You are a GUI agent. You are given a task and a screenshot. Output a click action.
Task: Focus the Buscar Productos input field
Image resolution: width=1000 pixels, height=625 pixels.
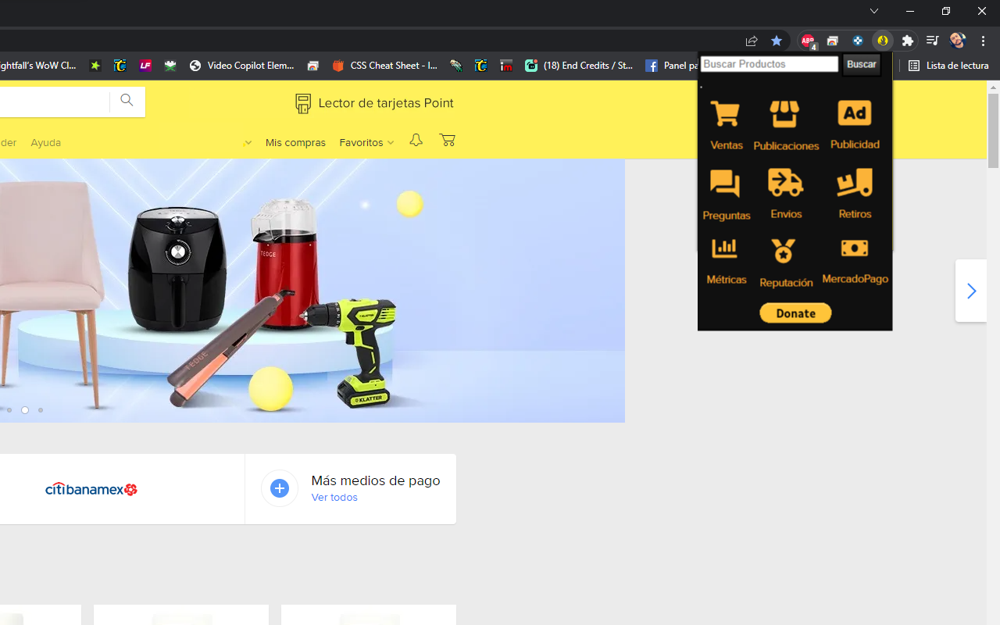[769, 64]
